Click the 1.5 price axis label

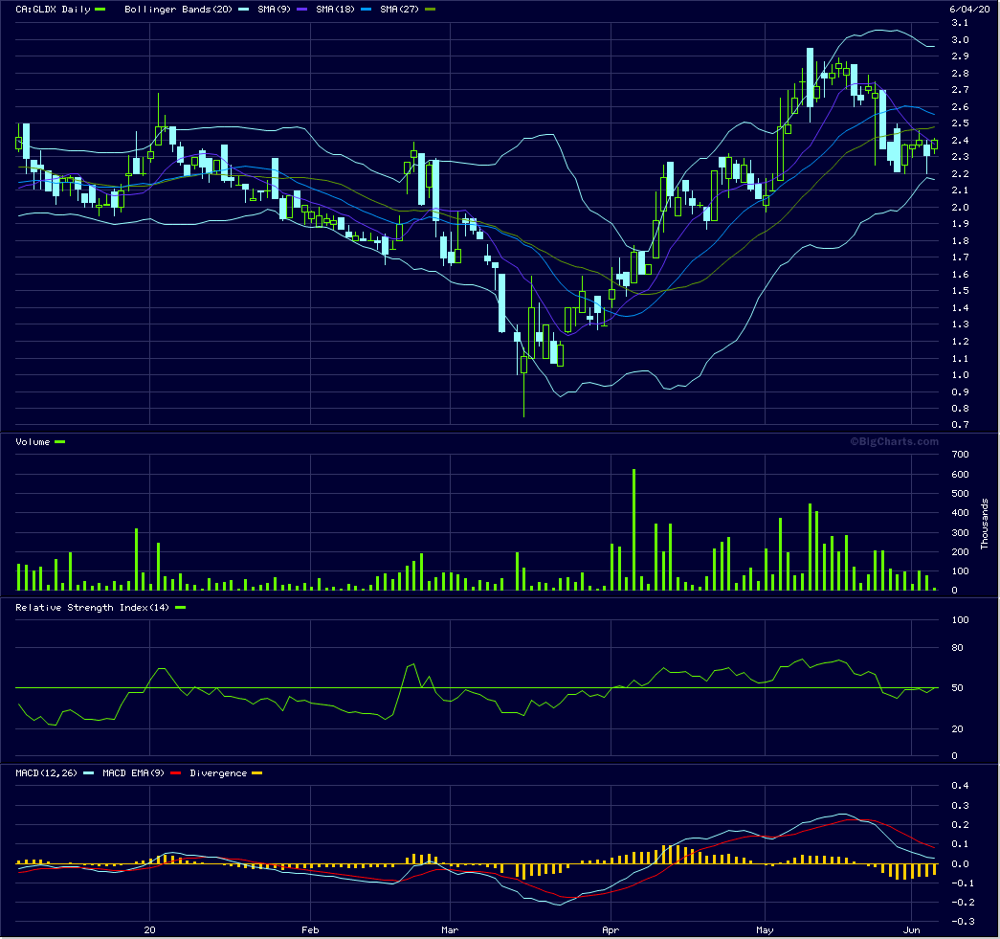click(x=960, y=291)
